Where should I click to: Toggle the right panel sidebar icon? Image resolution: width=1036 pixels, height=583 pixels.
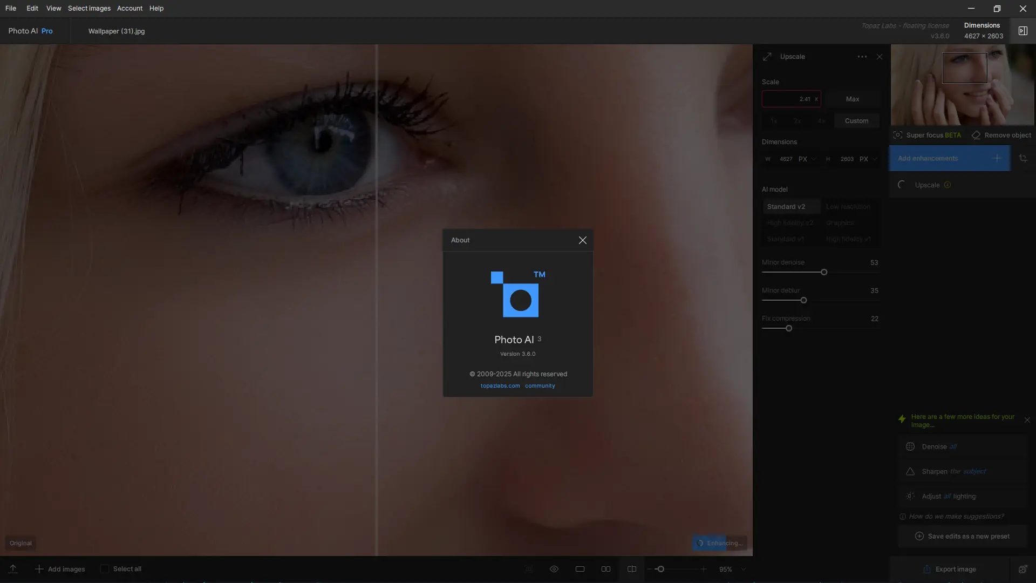click(1023, 31)
